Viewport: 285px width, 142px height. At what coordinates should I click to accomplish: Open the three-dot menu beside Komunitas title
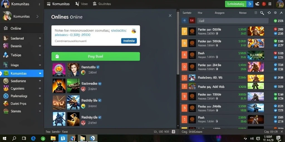(x=40, y=4)
